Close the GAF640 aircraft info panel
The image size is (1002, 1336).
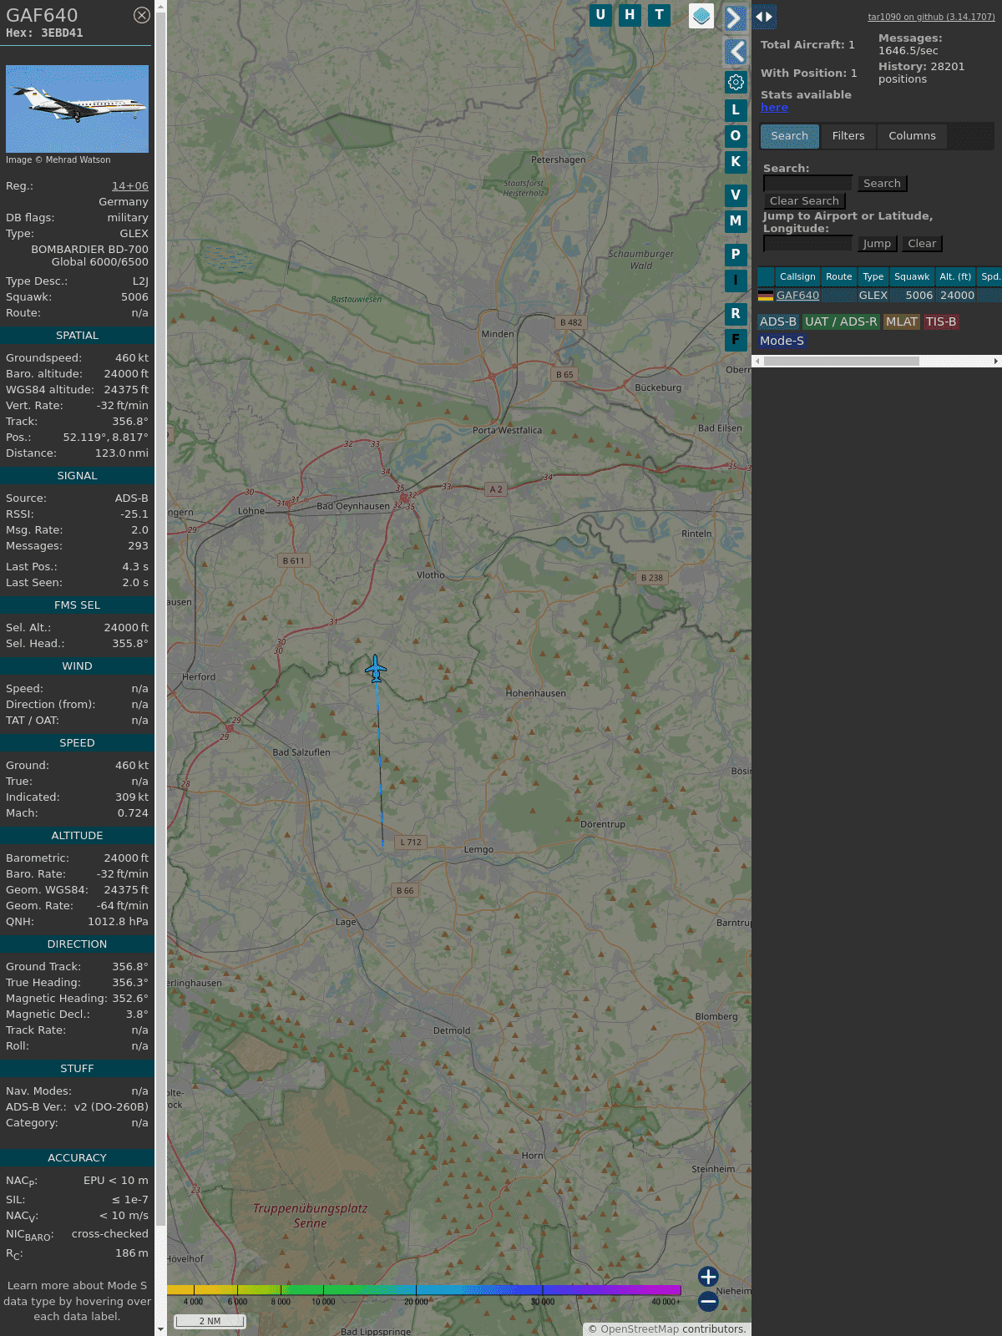pos(142,15)
